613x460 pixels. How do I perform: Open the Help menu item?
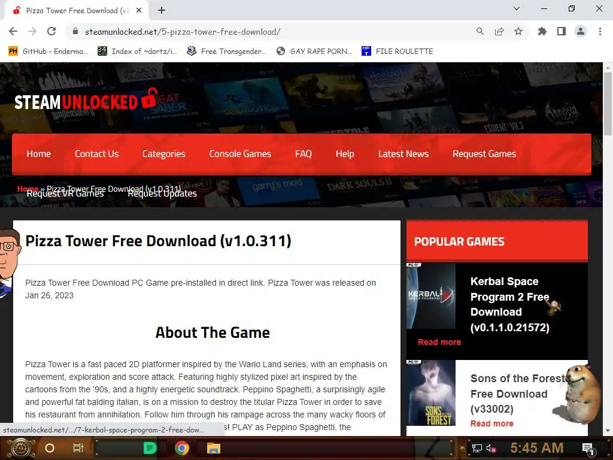coord(345,154)
